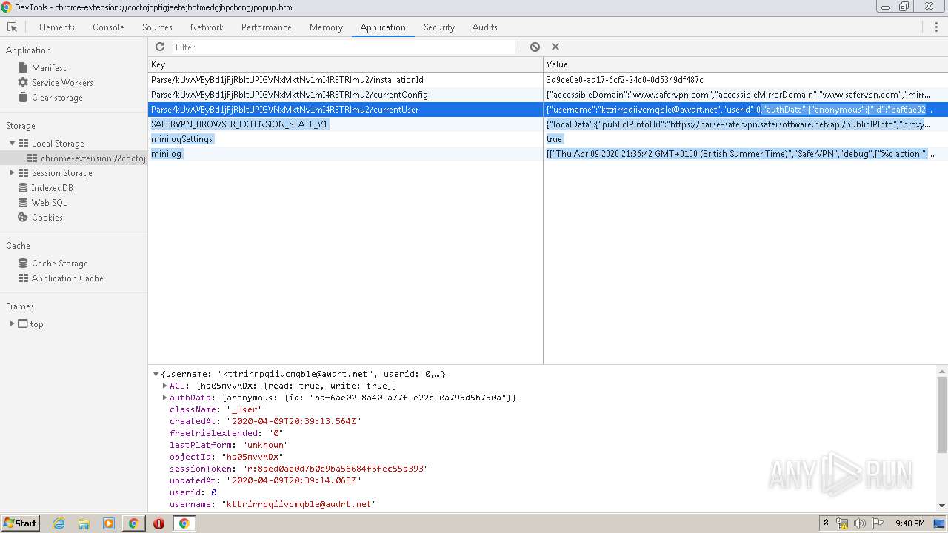Viewport: 948px width, 533px height.
Task: Switch to the Performance tab
Action: 267,27
